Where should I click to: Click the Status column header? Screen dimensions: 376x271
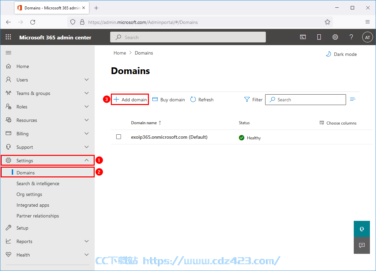[x=244, y=123]
